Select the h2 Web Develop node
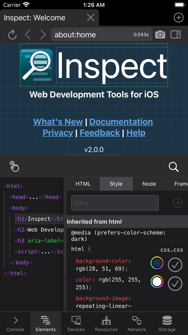The height and width of the screenshot is (335, 188). (39, 230)
